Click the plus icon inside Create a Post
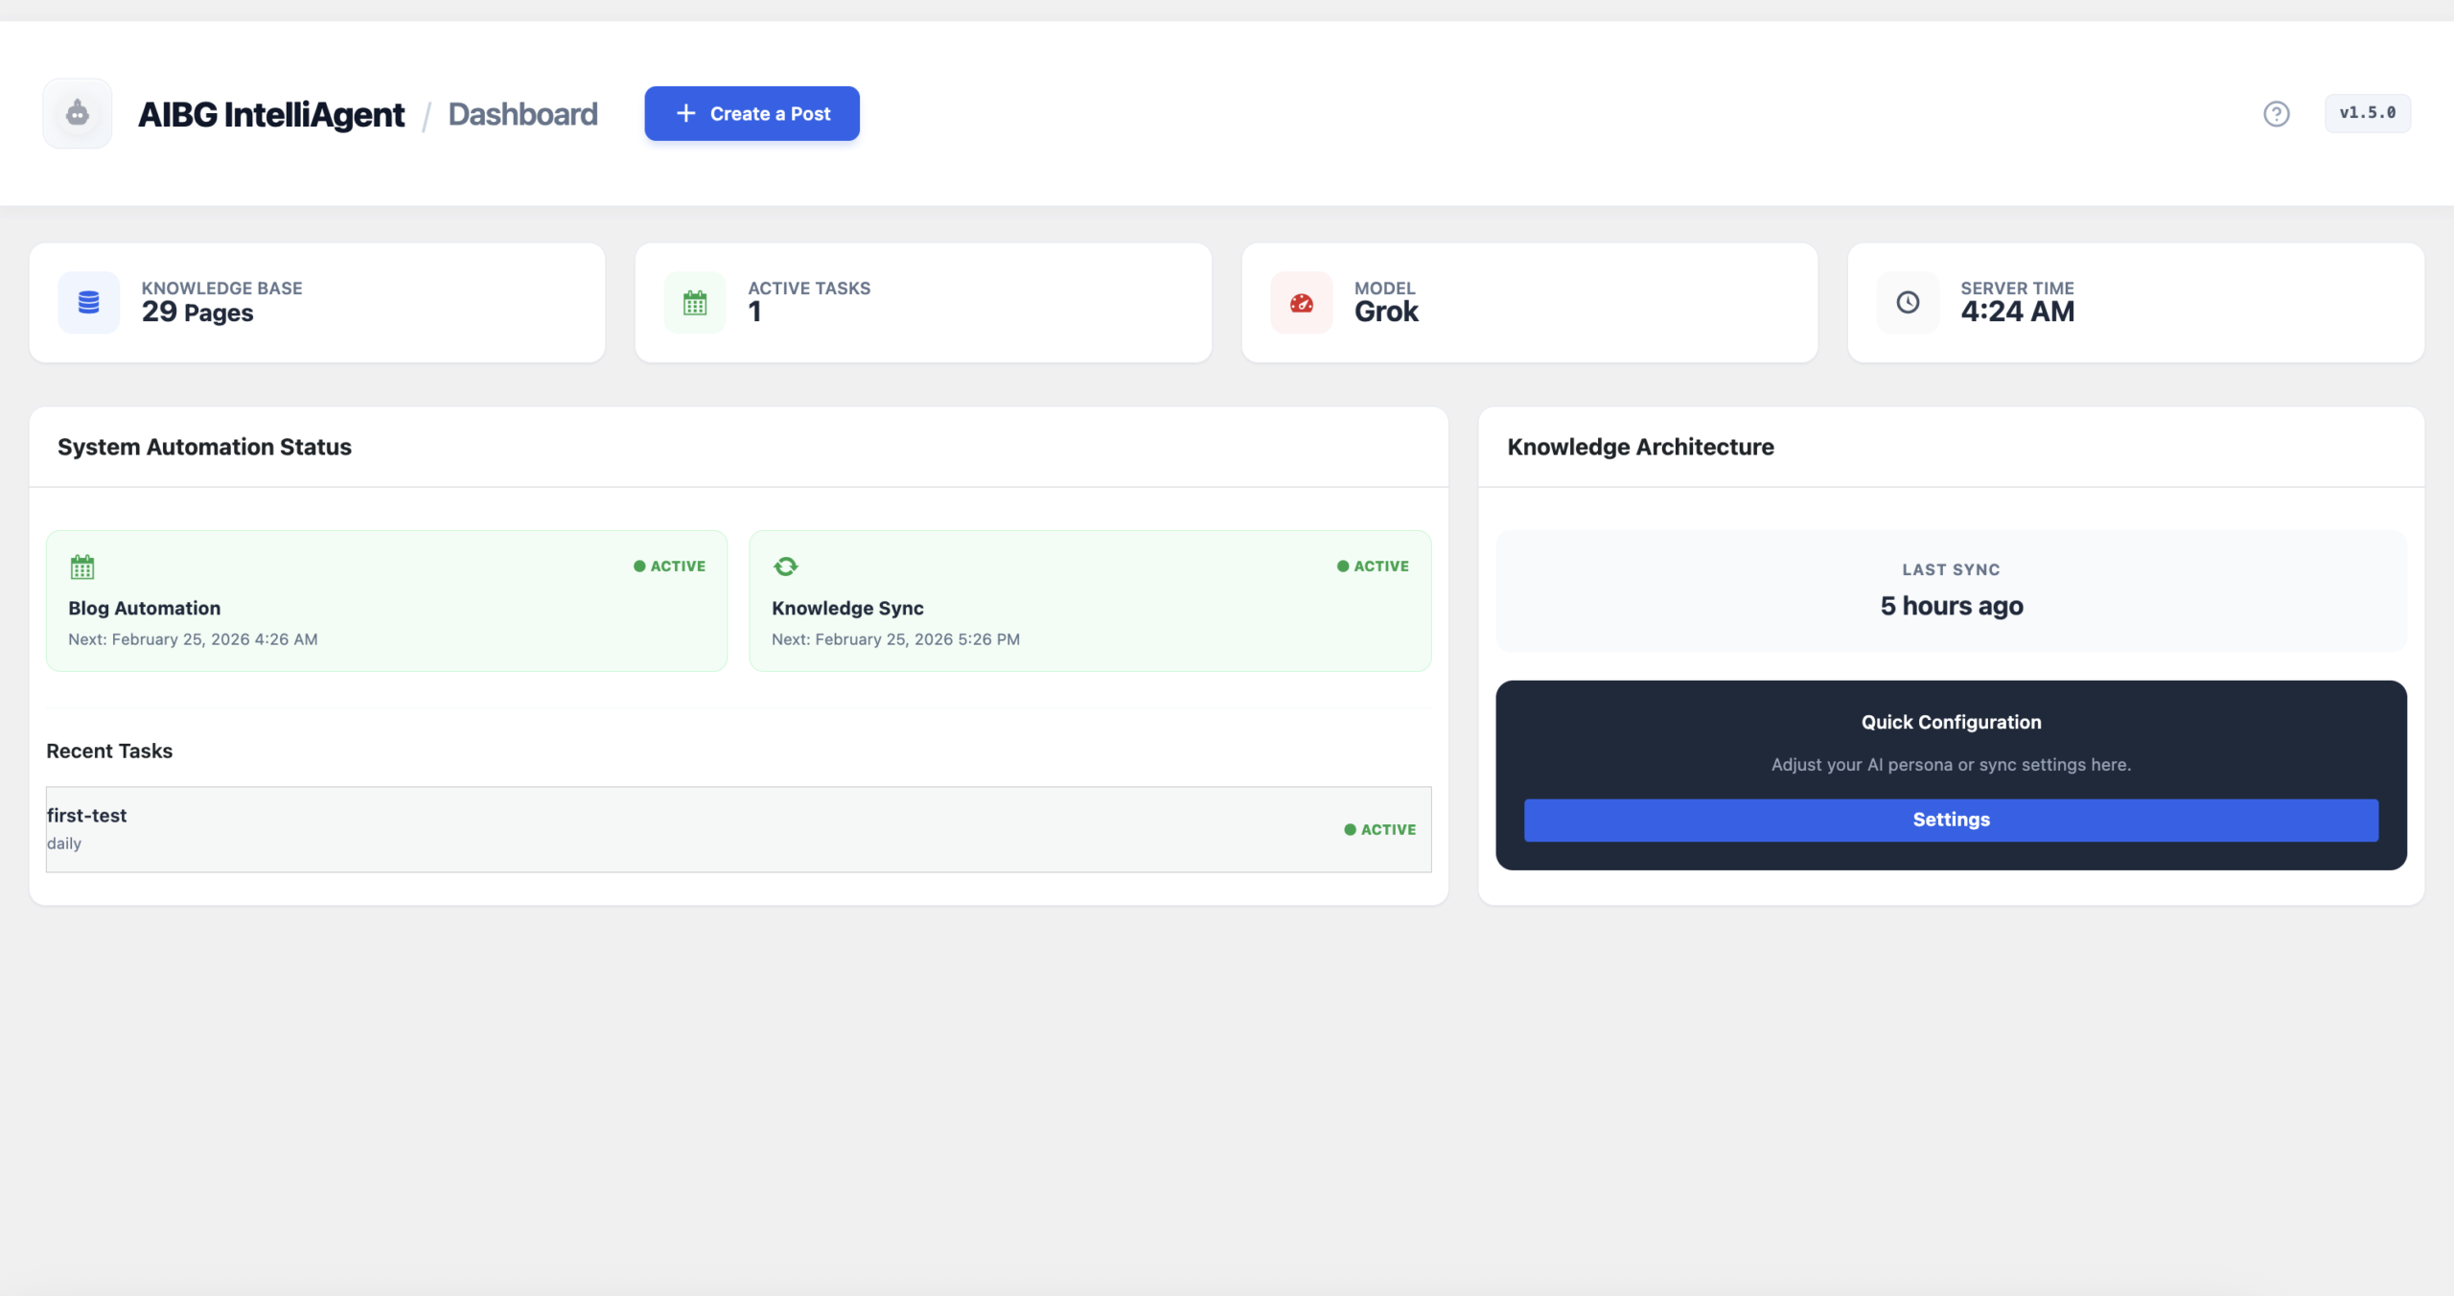The image size is (2454, 1296). point(684,113)
